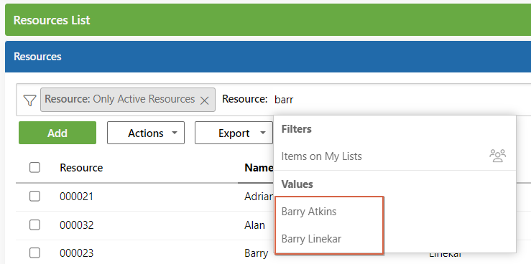The image size is (531, 264).
Task: Click the green Add button
Action: pyautogui.click(x=57, y=133)
